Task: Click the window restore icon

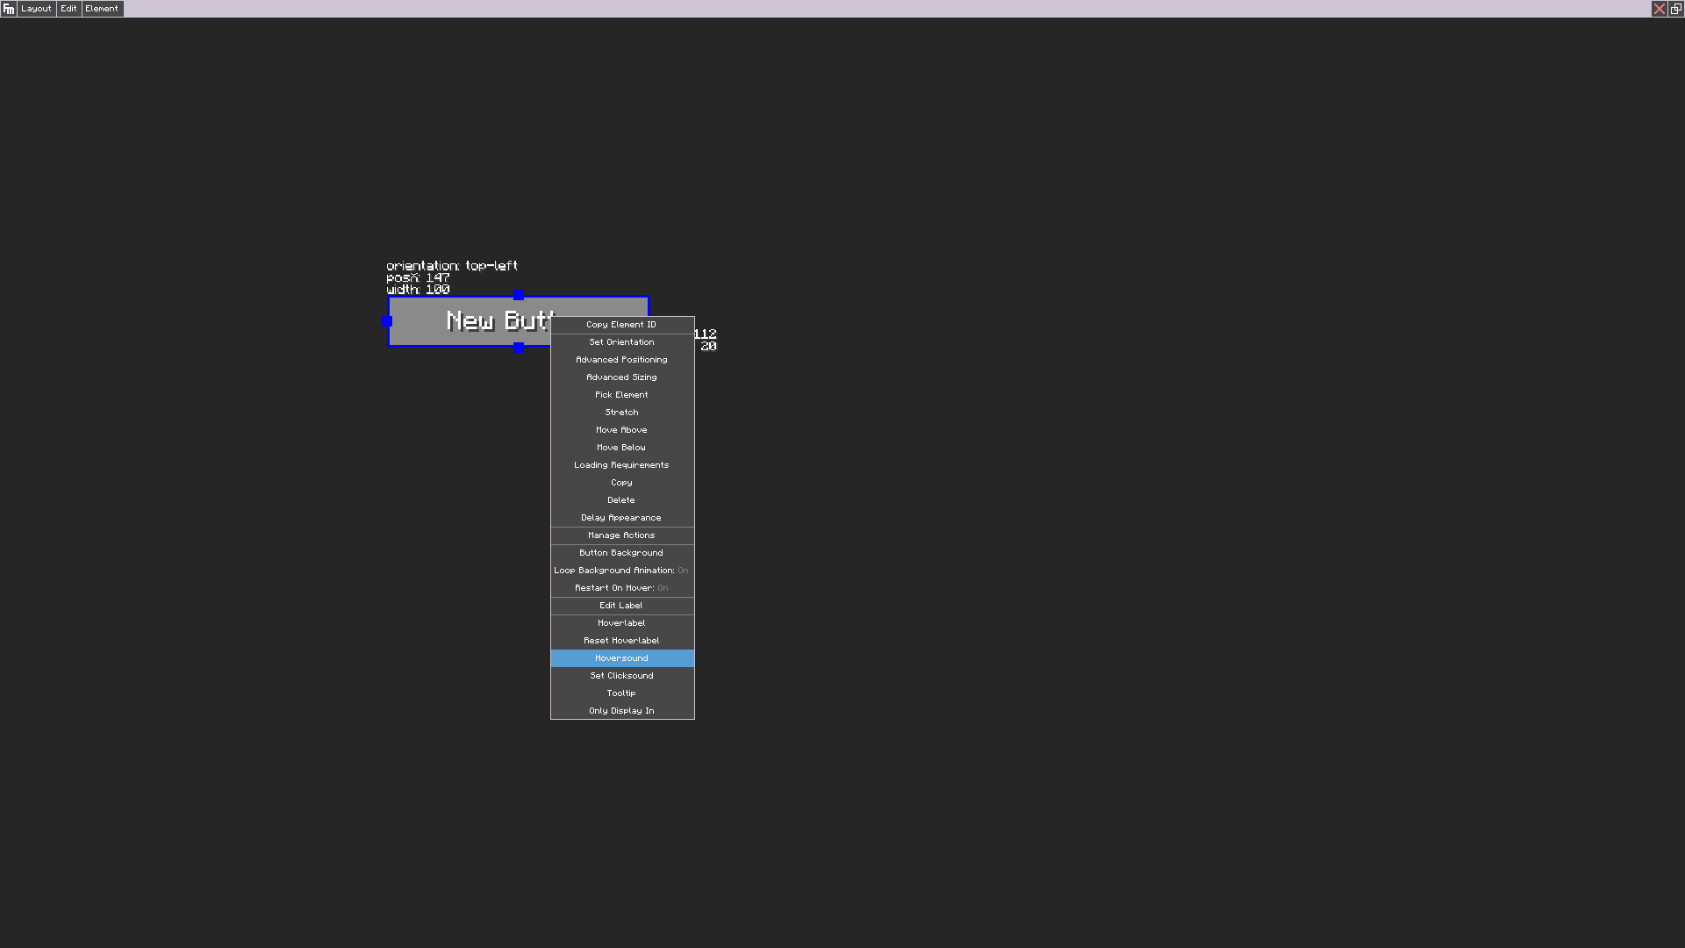Action: (x=1676, y=9)
